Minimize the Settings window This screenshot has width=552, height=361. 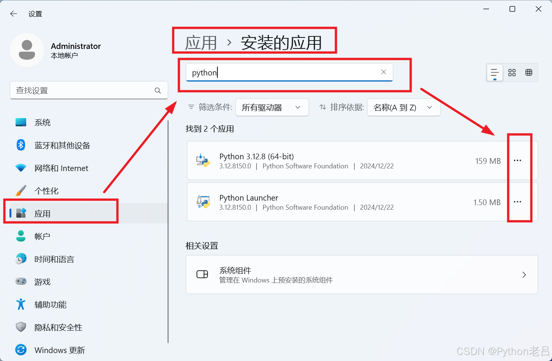tap(486, 9)
